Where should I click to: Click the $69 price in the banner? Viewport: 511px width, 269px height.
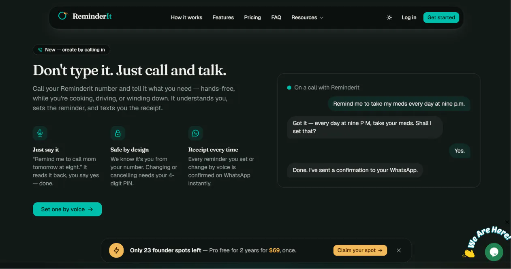tap(274, 250)
